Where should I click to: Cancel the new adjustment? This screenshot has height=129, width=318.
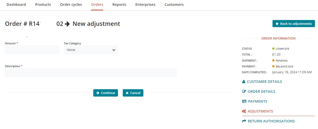click(133, 93)
